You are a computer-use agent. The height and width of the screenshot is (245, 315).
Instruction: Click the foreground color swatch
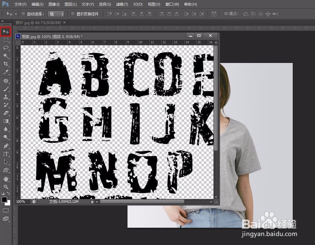point(4,199)
